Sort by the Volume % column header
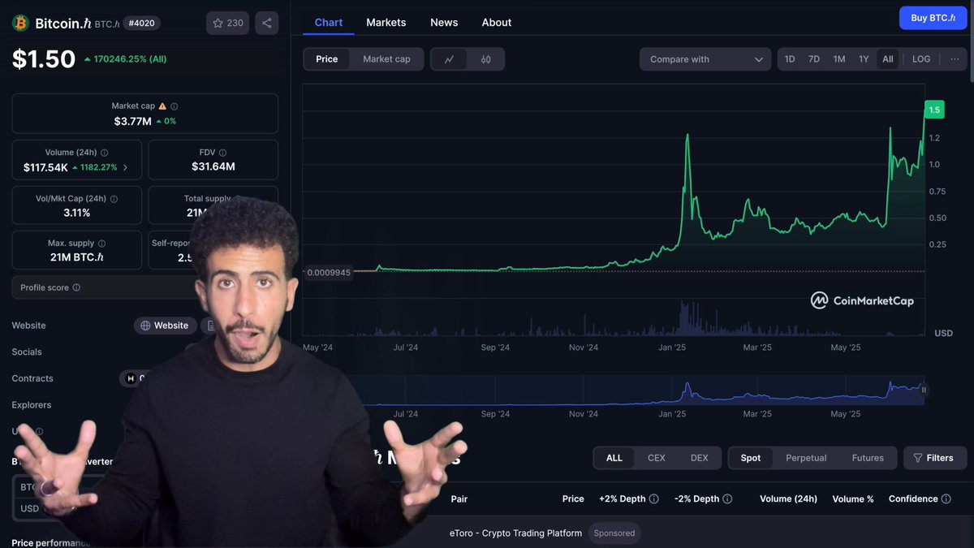Image resolution: width=974 pixels, height=548 pixels. 853,499
